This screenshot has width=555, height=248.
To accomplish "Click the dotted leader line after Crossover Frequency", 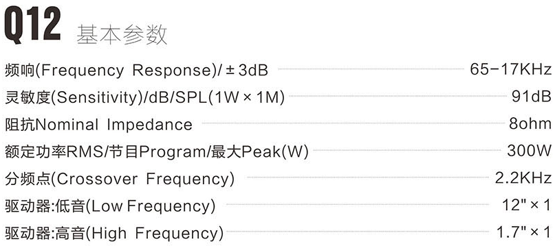I will tap(369, 178).
